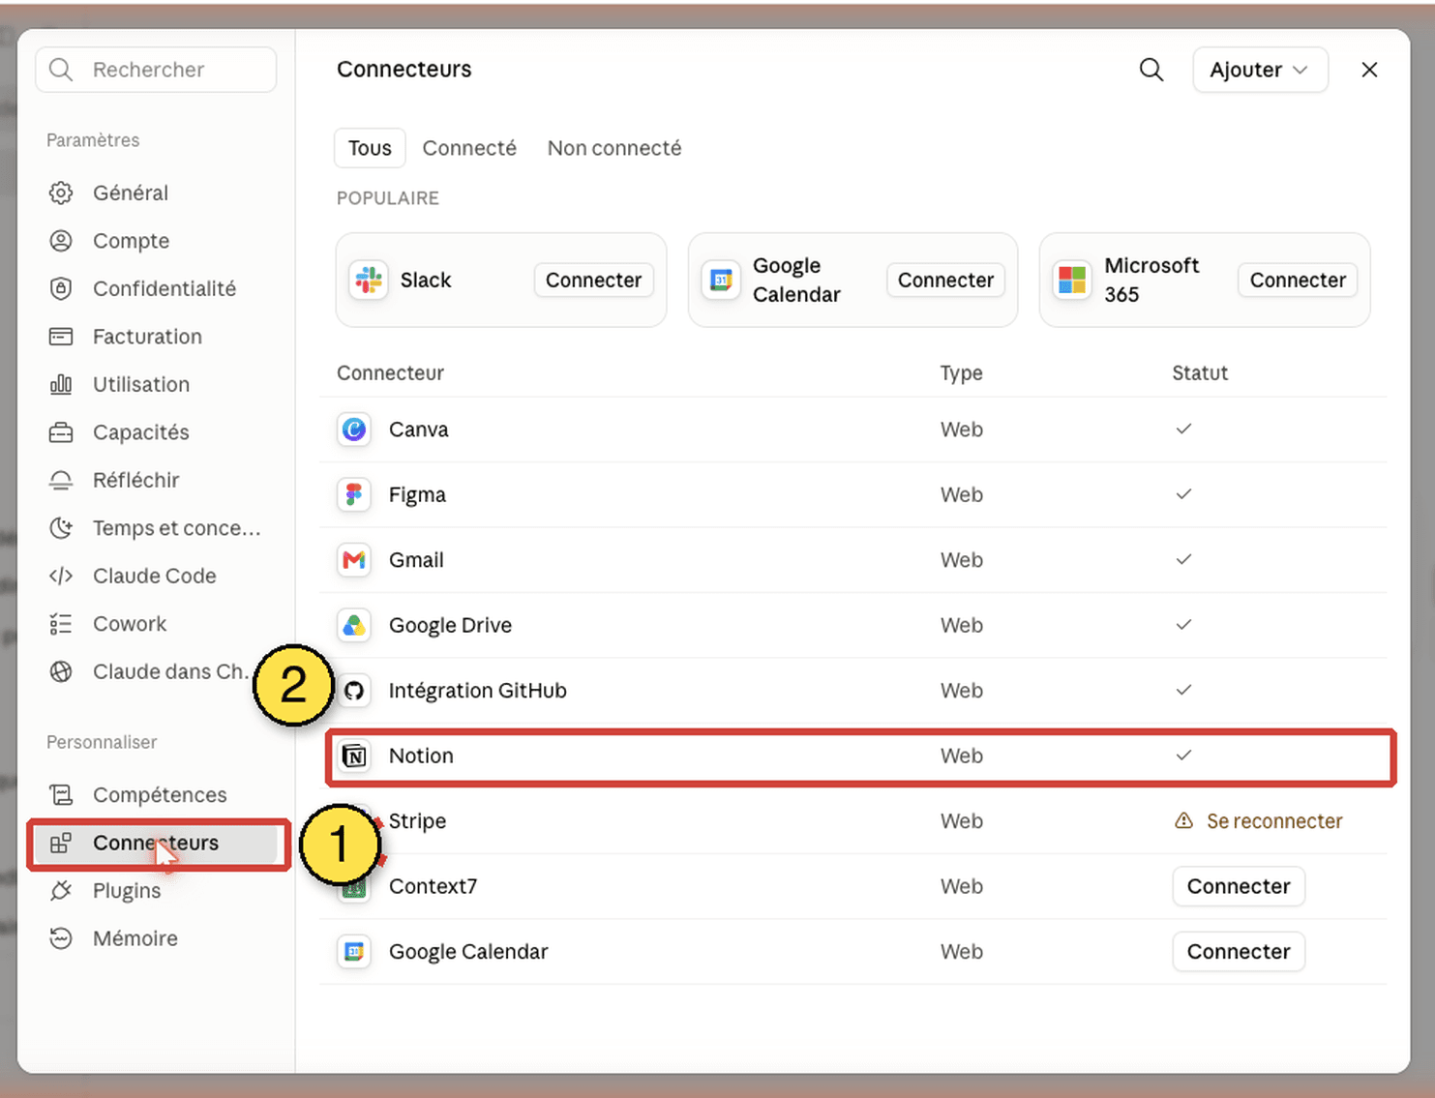The width and height of the screenshot is (1435, 1098).
Task: Switch to the Non connecté tab
Action: click(614, 148)
